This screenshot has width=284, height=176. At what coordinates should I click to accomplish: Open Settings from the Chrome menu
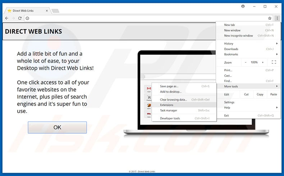pyautogui.click(x=249, y=102)
